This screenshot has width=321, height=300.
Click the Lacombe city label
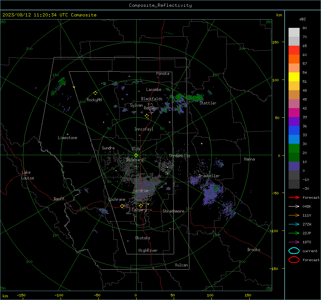point(154,90)
